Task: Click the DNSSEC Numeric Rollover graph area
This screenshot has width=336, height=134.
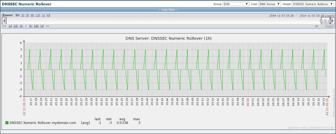Action: pyautogui.click(x=176, y=69)
